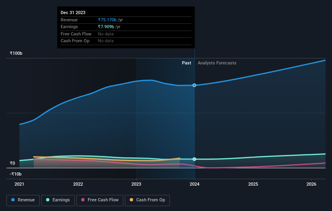Click the 2021 x-axis label
The width and height of the screenshot is (332, 211).
click(19, 184)
